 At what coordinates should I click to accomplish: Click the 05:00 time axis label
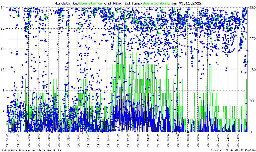(x=59, y=140)
